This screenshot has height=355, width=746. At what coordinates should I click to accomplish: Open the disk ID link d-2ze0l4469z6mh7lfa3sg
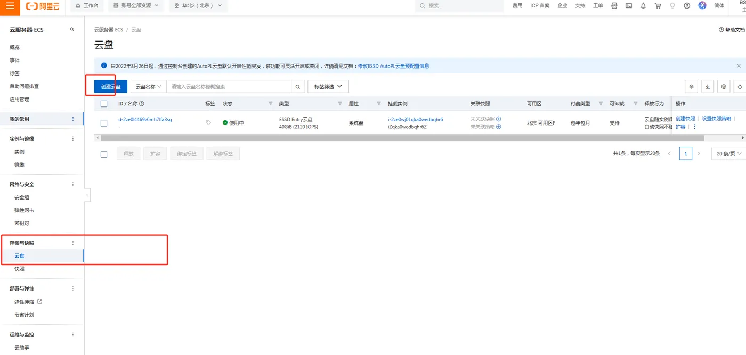tap(145, 120)
